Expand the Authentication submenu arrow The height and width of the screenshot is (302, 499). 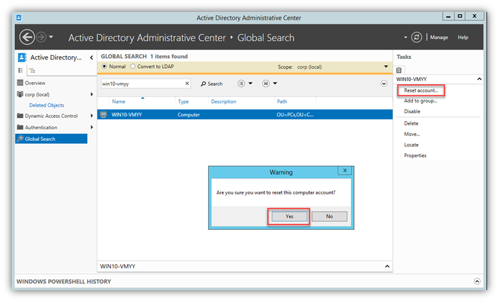(x=91, y=127)
